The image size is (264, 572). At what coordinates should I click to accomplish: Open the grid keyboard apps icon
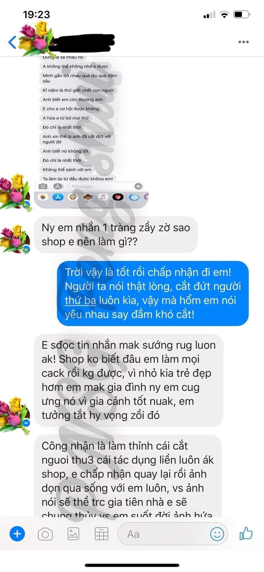102,534
